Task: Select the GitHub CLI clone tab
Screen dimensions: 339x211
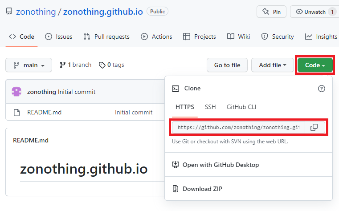Action: (241, 107)
